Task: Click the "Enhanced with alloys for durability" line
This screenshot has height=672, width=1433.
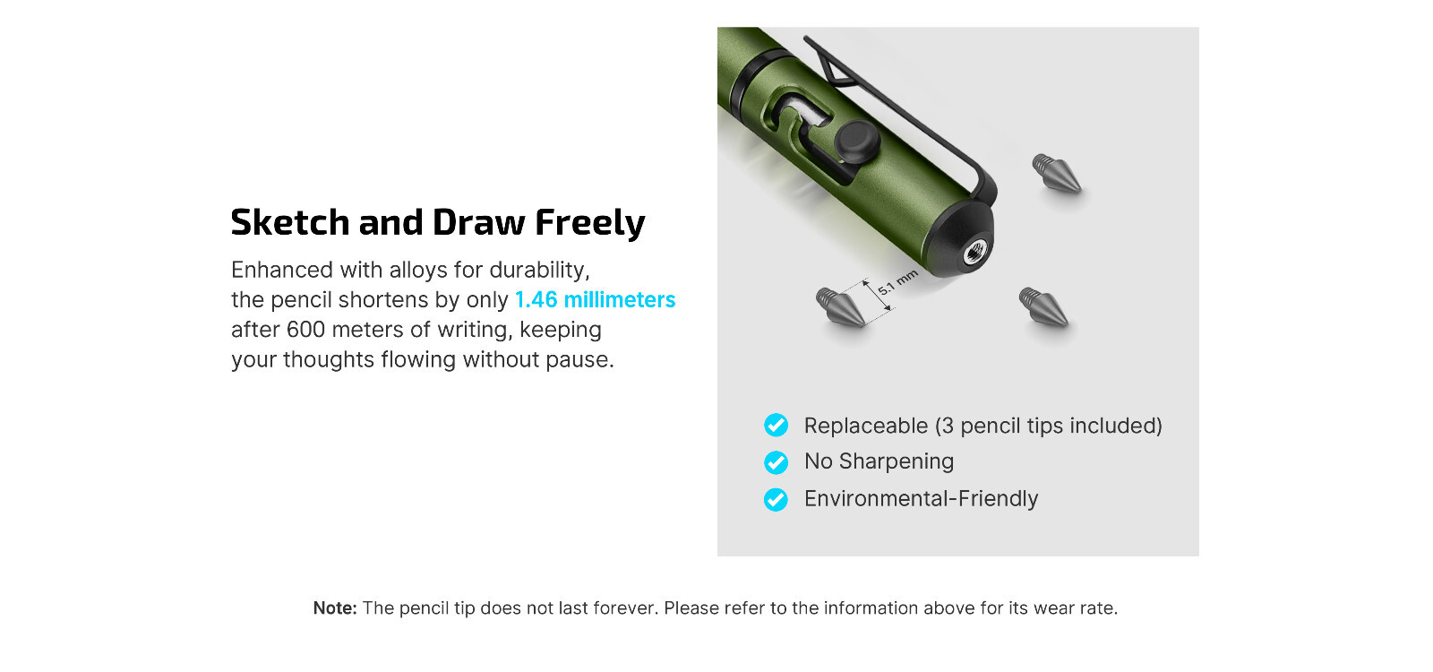Action: click(x=410, y=270)
